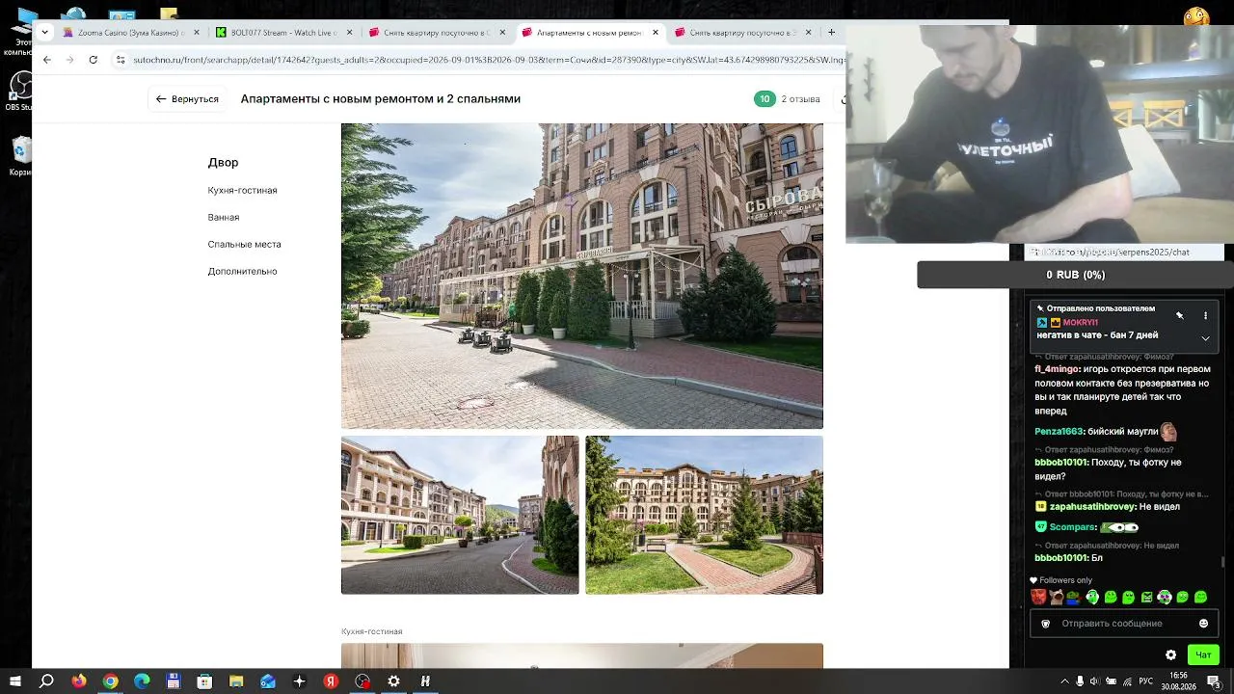The image size is (1234, 694).
Task: Open the street view courtyard thumbnail
Action: tap(460, 515)
